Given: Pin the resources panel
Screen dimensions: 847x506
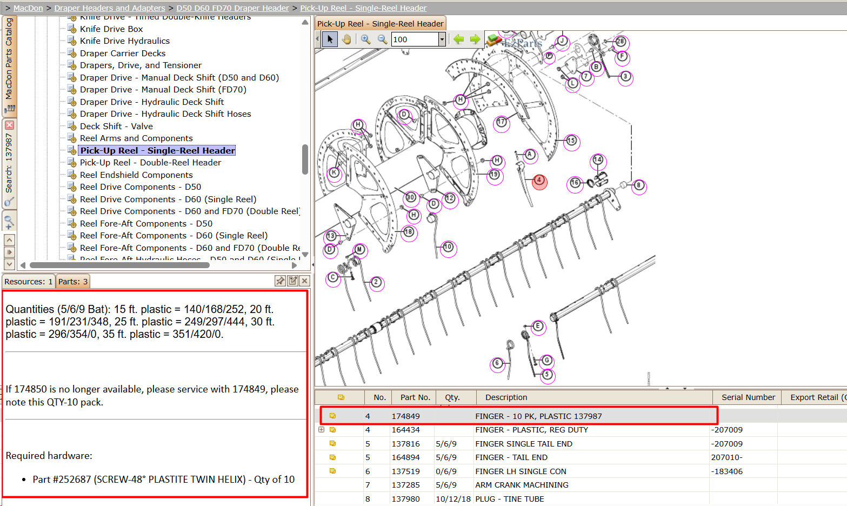Looking at the screenshot, I should [280, 281].
